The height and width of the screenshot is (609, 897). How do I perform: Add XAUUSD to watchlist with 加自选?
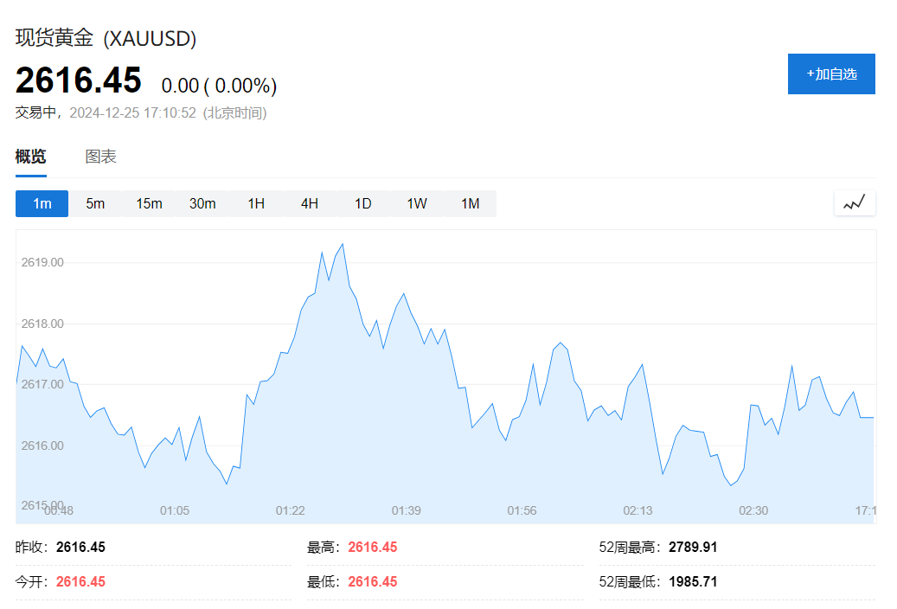pyautogui.click(x=831, y=74)
